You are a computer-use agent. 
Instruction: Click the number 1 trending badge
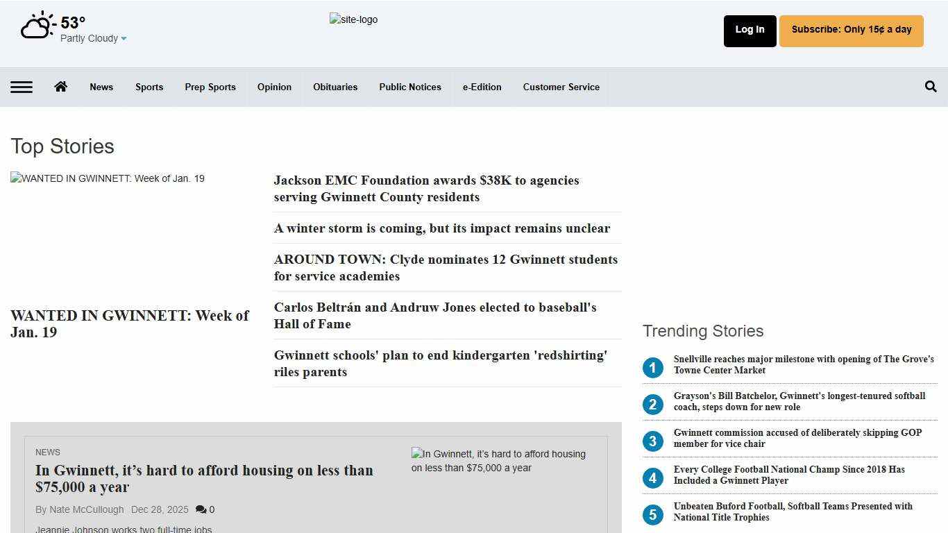tap(652, 368)
